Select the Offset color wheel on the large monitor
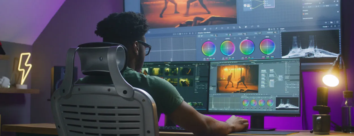The image size is (354, 136). tap(267, 46)
